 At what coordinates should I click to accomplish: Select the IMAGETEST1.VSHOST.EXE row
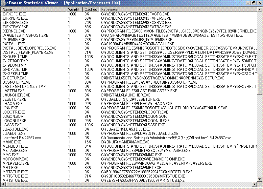(x=129, y=35)
